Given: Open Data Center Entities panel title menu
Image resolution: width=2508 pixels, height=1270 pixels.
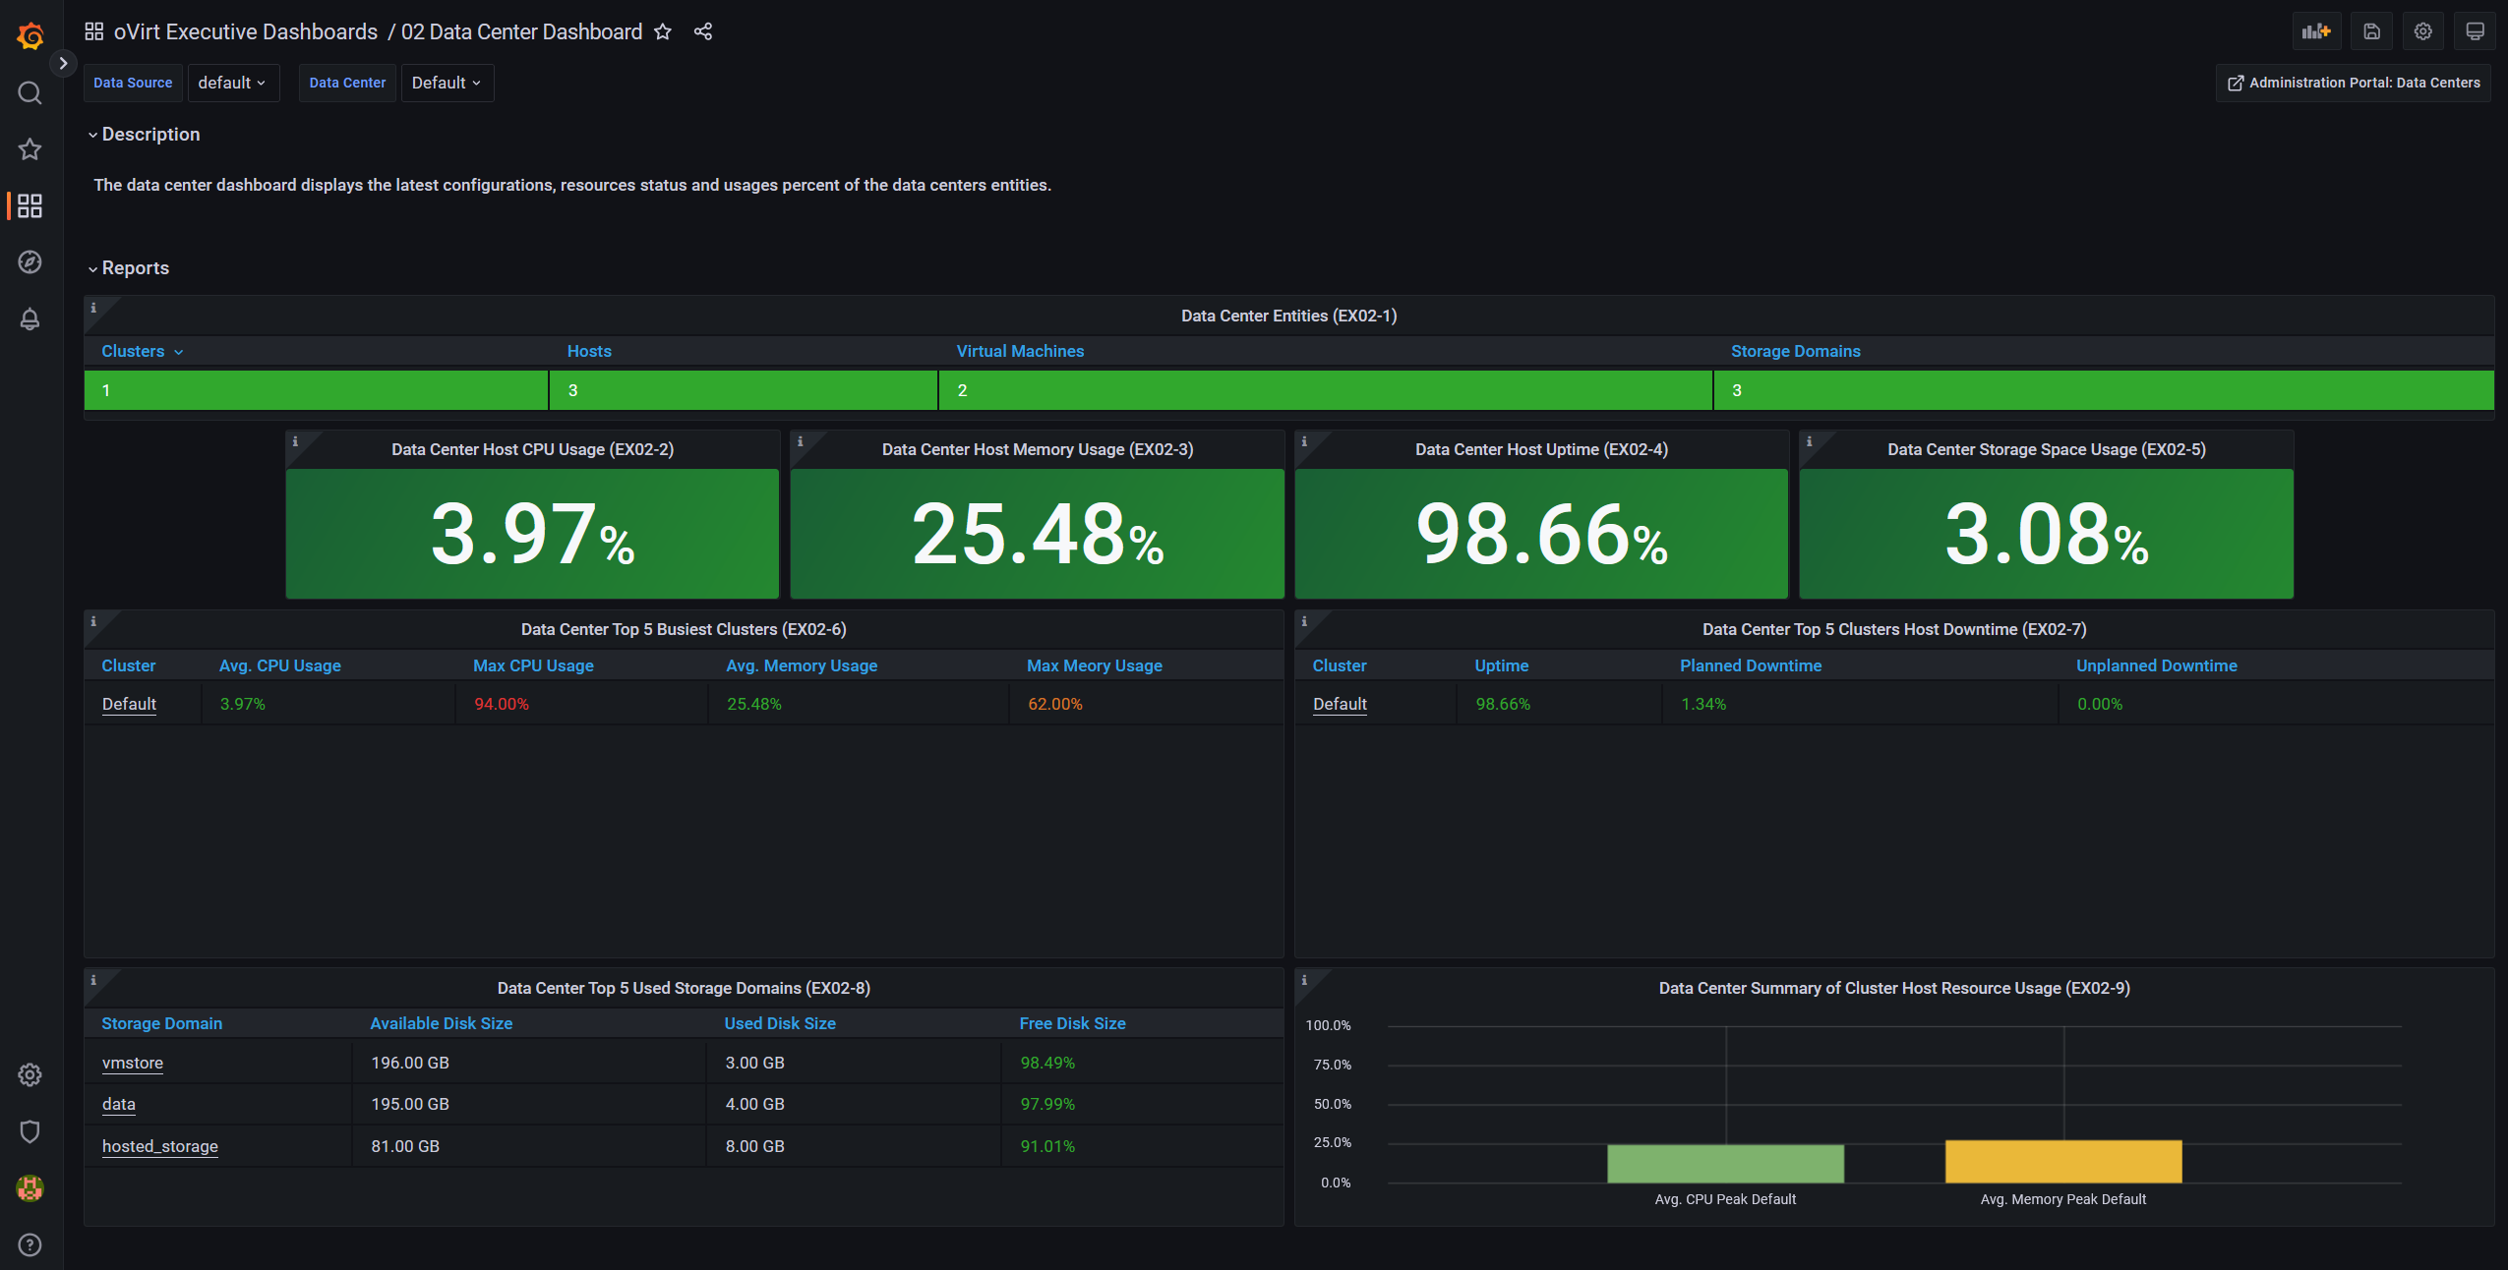Looking at the screenshot, I should 1288,316.
